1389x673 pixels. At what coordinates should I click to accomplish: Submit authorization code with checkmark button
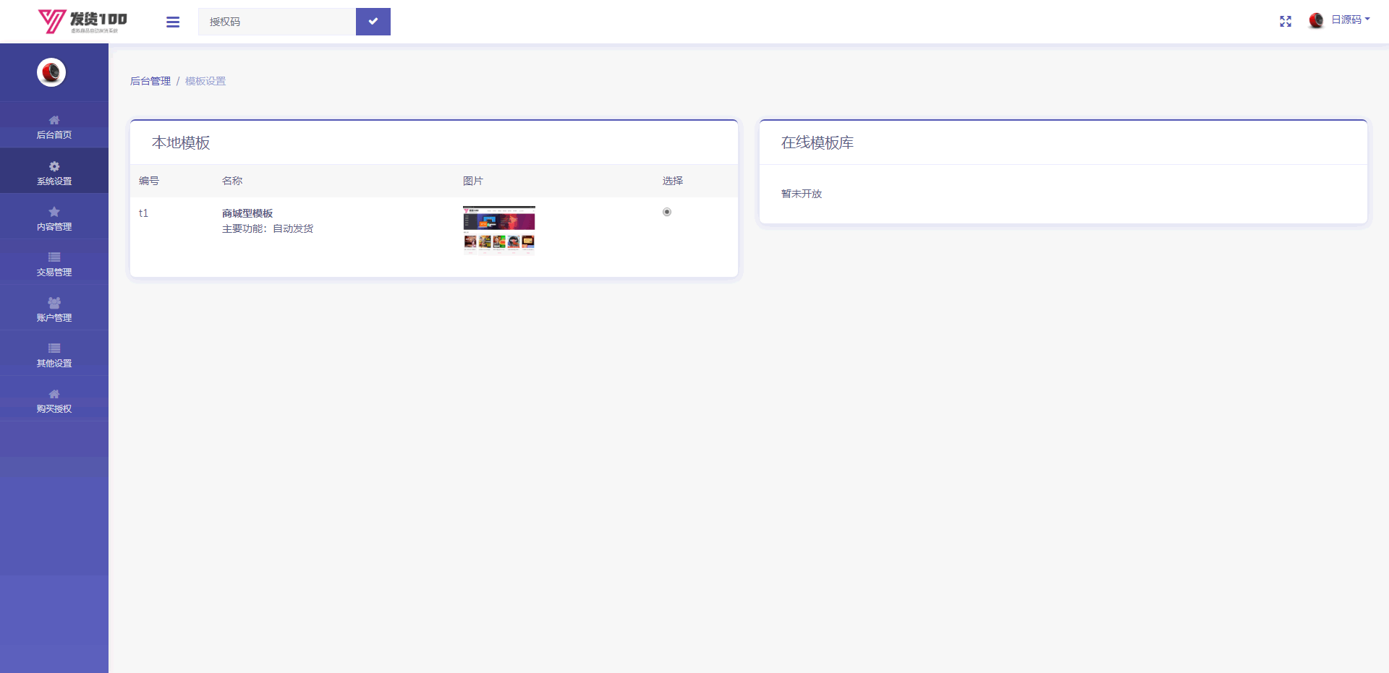pos(373,22)
